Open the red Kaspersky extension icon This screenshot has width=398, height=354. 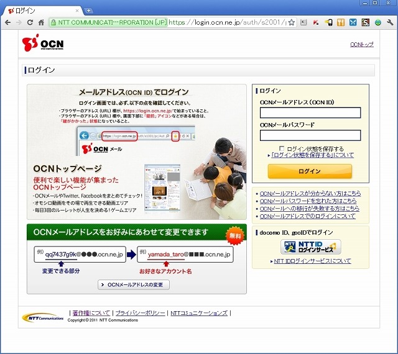[316, 22]
